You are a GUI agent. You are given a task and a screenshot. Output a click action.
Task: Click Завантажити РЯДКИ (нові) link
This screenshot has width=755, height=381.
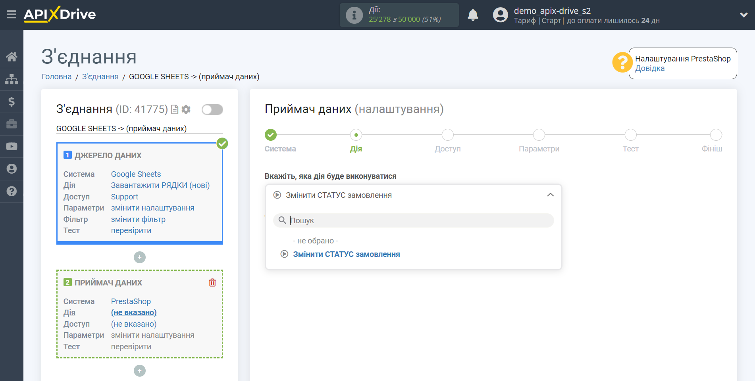coord(160,185)
